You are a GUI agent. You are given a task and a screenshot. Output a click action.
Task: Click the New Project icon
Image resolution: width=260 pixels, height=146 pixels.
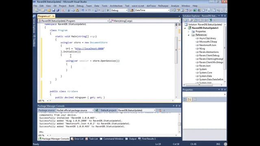pos(37,11)
